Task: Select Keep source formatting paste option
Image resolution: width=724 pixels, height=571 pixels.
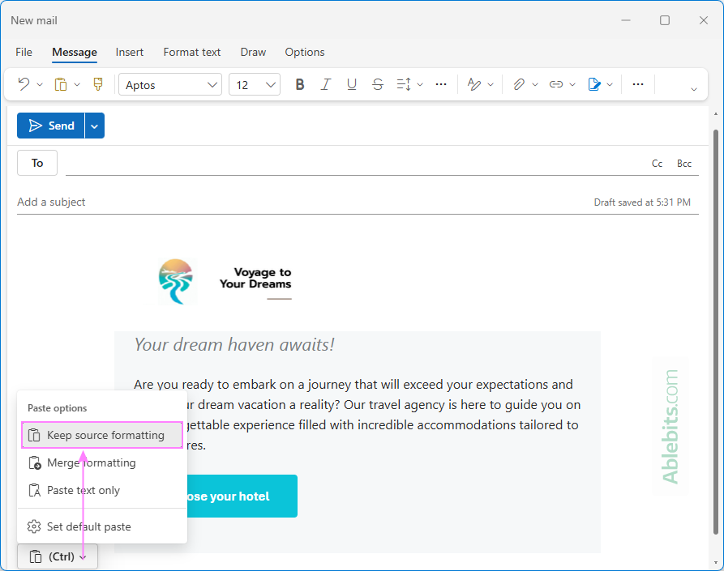Action: [102, 435]
